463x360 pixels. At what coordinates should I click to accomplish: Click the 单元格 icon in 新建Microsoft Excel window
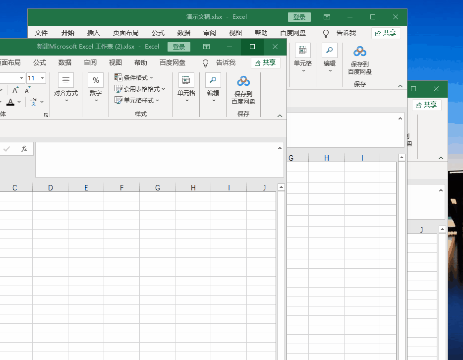(x=186, y=80)
